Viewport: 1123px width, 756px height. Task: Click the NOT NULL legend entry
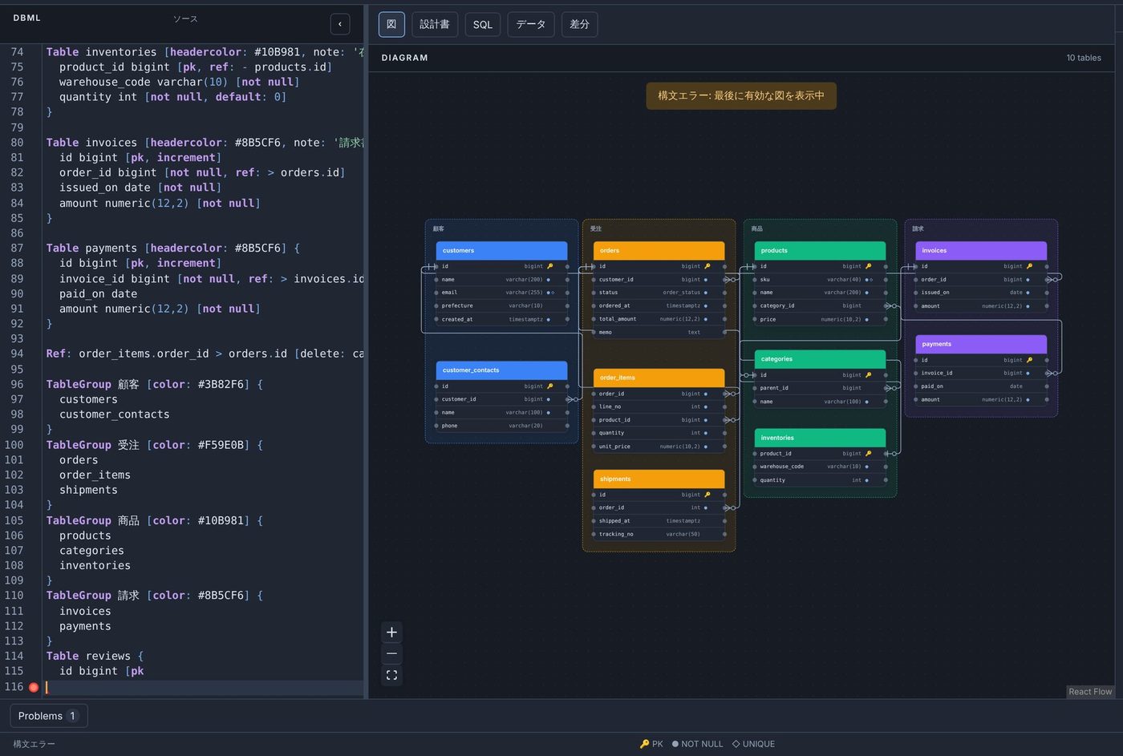pyautogui.click(x=697, y=744)
